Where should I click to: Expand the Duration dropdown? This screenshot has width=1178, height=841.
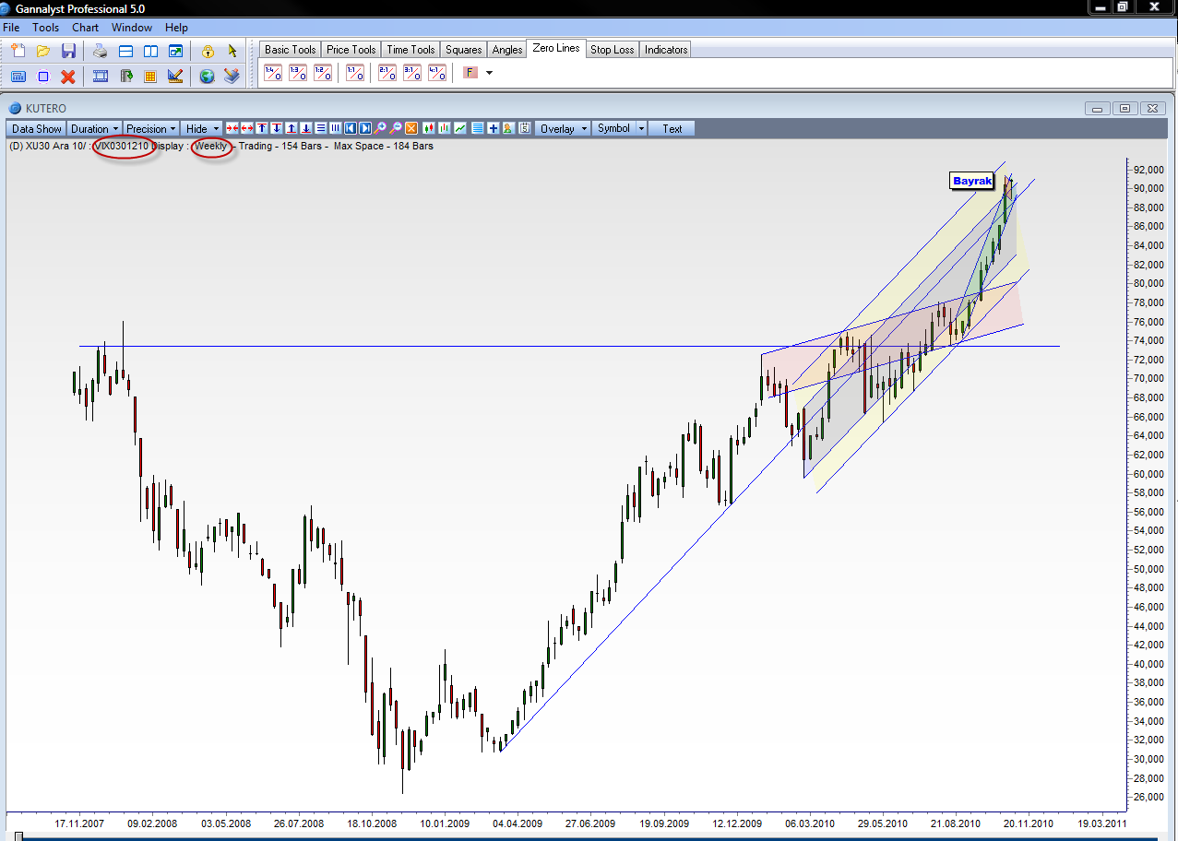tap(95, 129)
